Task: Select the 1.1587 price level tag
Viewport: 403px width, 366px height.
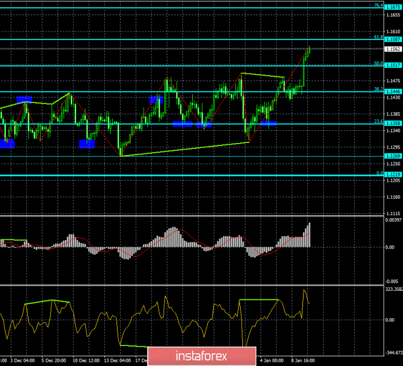Action: pyautogui.click(x=394, y=38)
